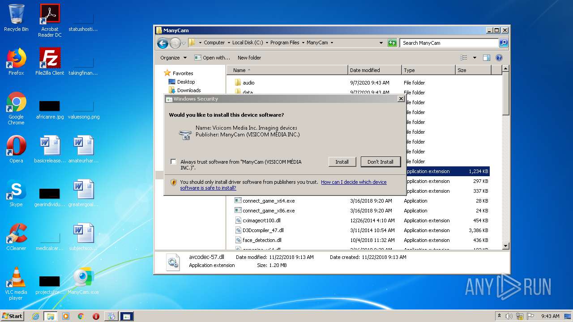Toggle the preview pane button
573x322 pixels.
(487, 58)
